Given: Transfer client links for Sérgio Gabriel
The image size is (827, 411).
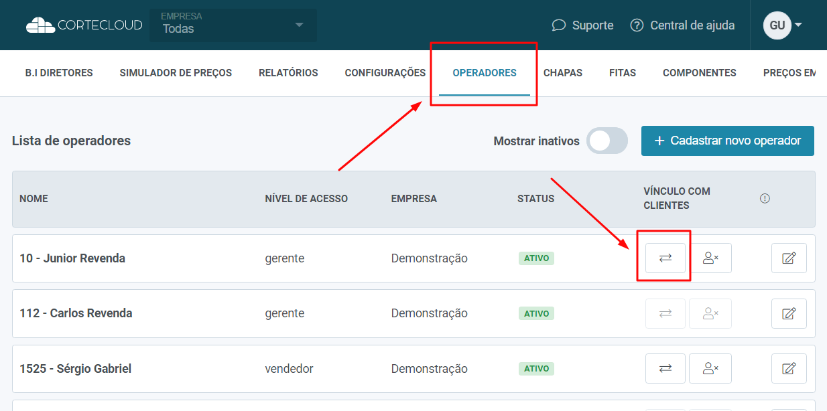Looking at the screenshot, I should 665,368.
